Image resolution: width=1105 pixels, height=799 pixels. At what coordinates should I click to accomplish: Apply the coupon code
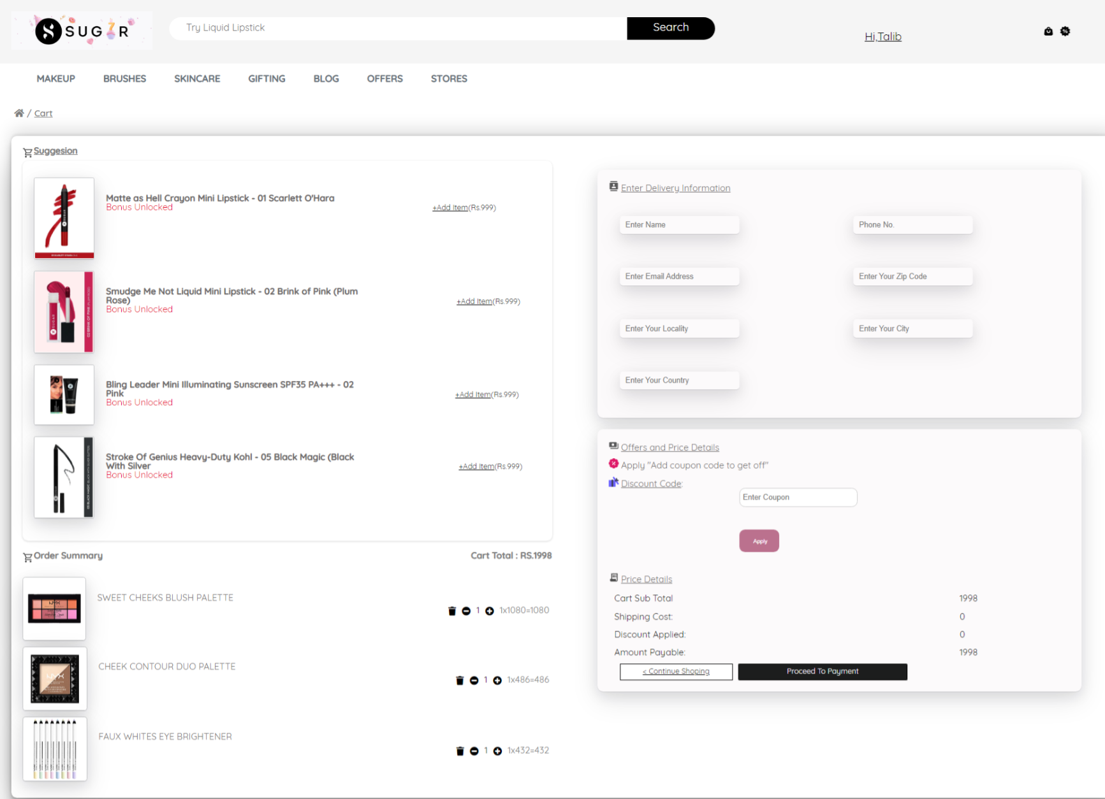(759, 541)
